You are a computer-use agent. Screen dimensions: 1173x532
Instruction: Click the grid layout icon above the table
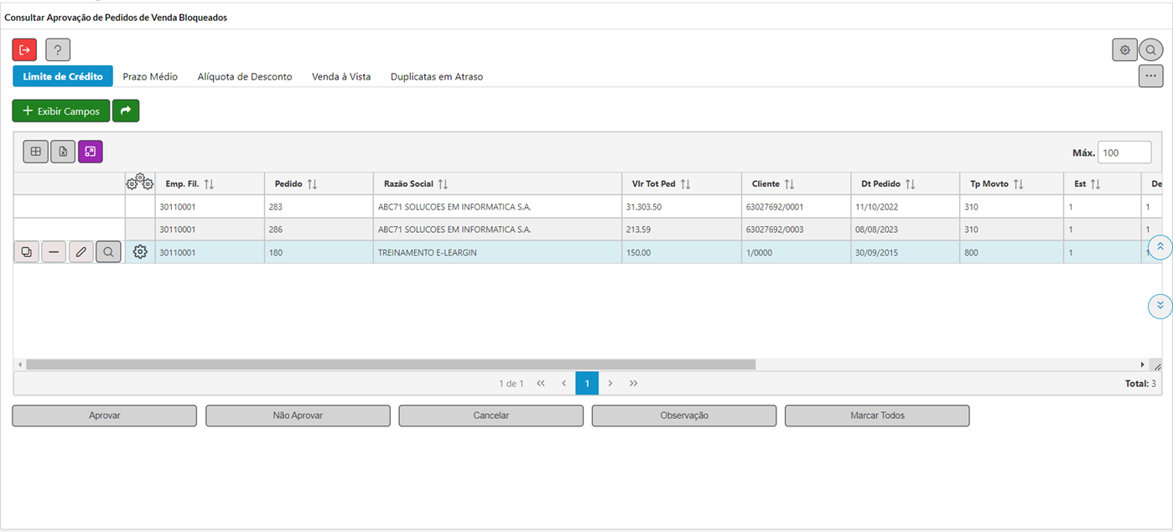(35, 152)
